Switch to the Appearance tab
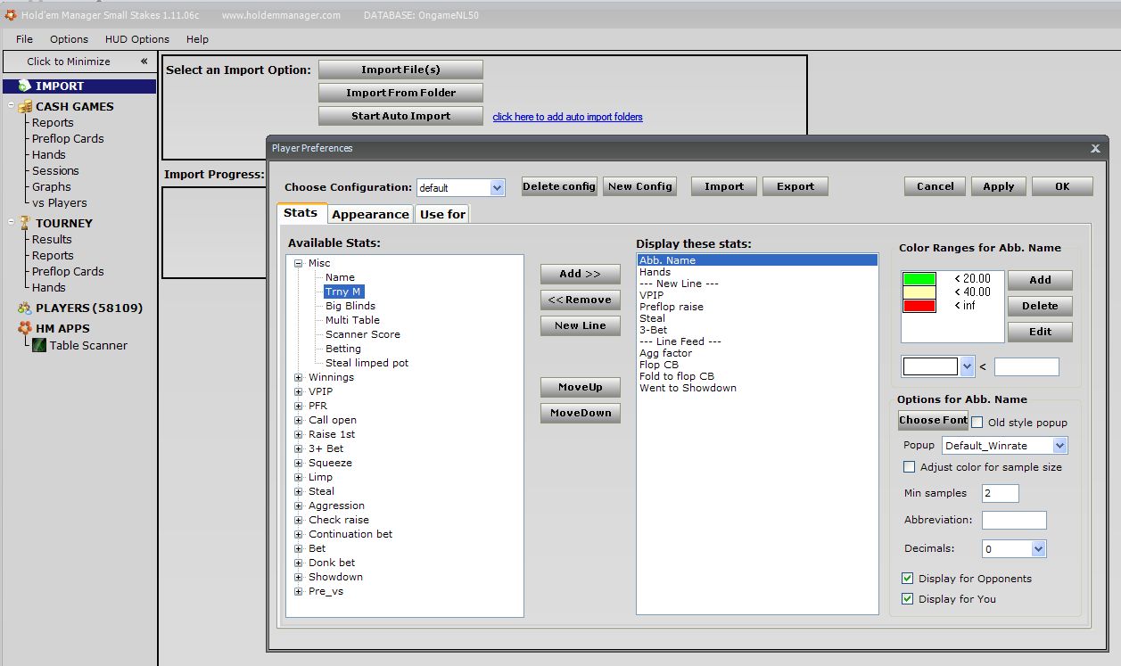The height and width of the screenshot is (666, 1121). pyautogui.click(x=370, y=214)
